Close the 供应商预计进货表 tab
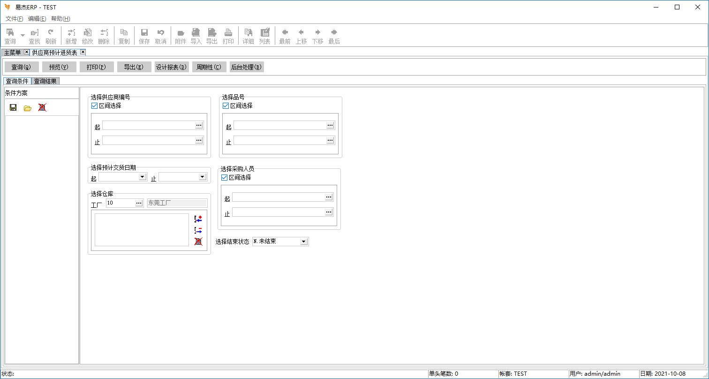The height and width of the screenshot is (379, 709). click(83, 52)
